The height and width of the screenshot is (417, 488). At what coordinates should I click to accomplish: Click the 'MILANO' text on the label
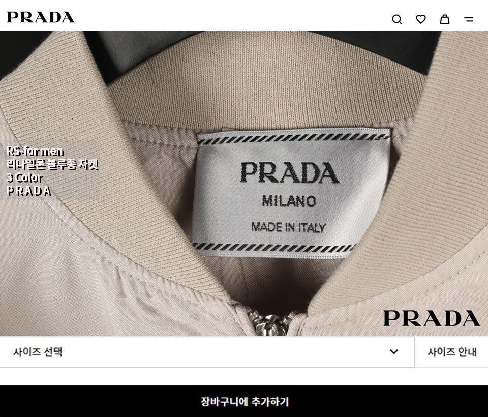289,201
